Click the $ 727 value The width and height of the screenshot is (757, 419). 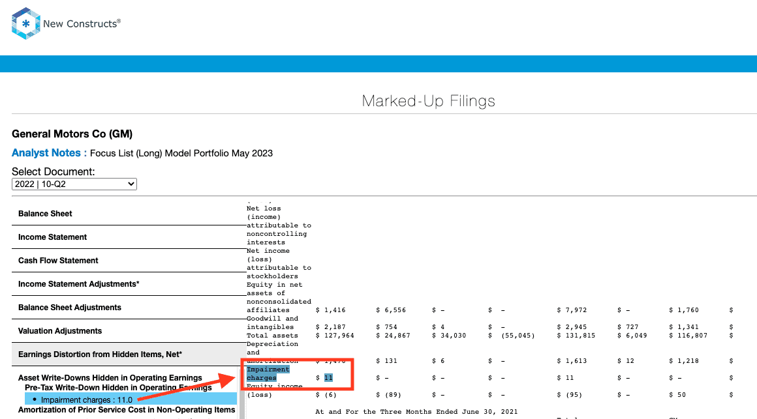point(628,327)
